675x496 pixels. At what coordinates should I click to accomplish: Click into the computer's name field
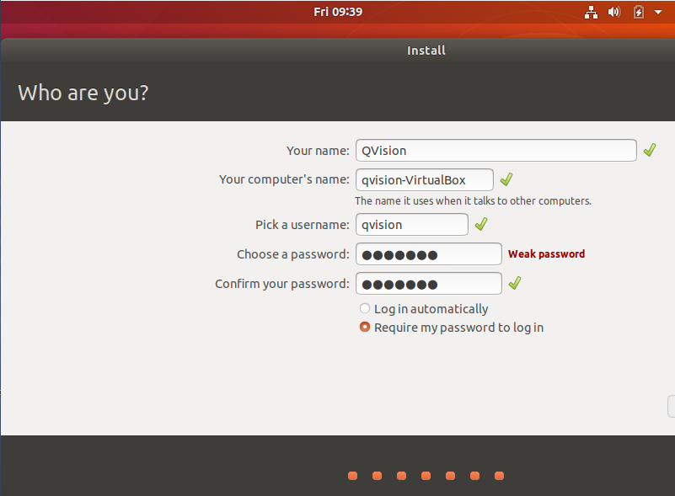click(424, 180)
